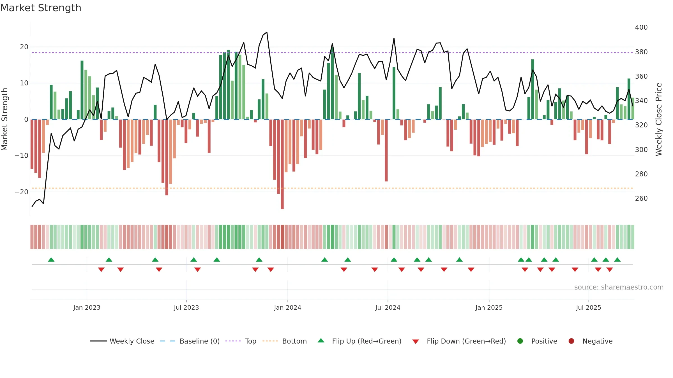Click the −10 strength axis tick
The width and height of the screenshot is (673, 378).
click(21, 156)
